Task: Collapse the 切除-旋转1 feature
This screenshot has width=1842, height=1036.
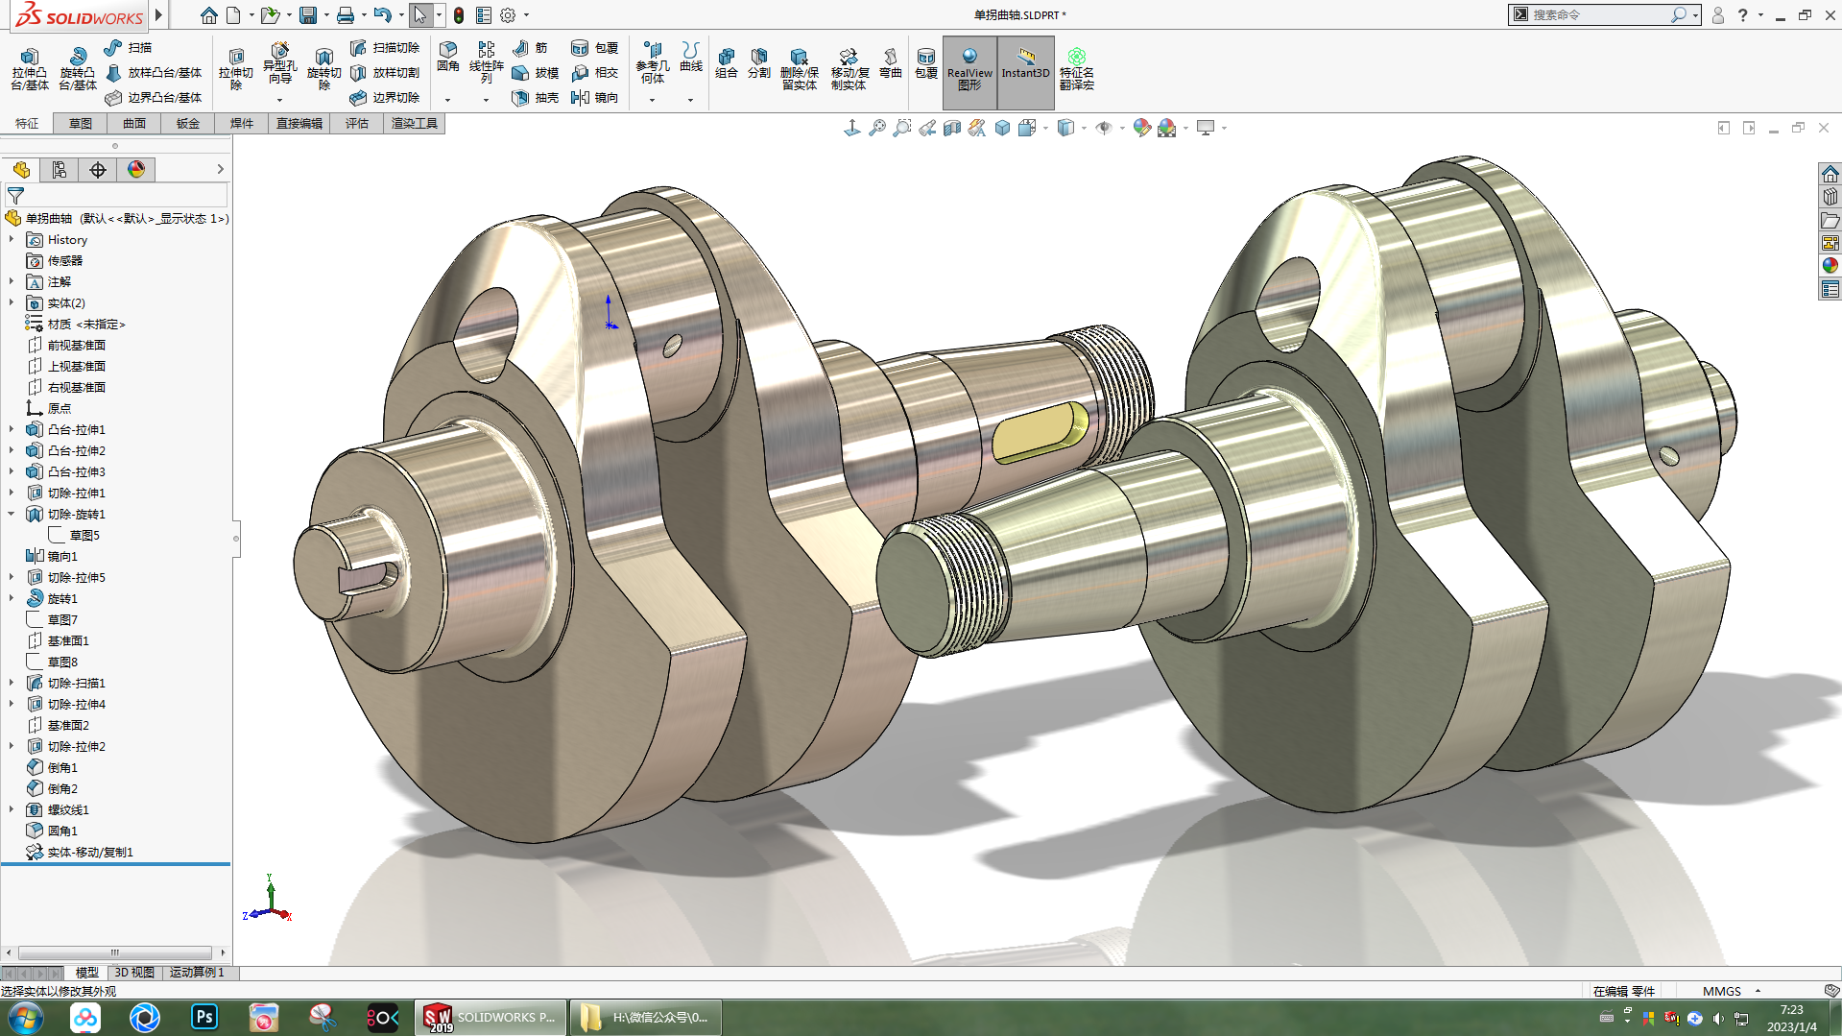Action: (12, 514)
